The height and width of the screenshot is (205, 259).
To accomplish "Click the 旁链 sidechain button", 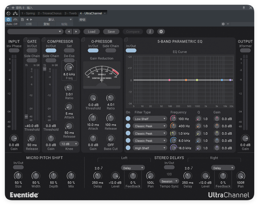I will tap(82, 20).
